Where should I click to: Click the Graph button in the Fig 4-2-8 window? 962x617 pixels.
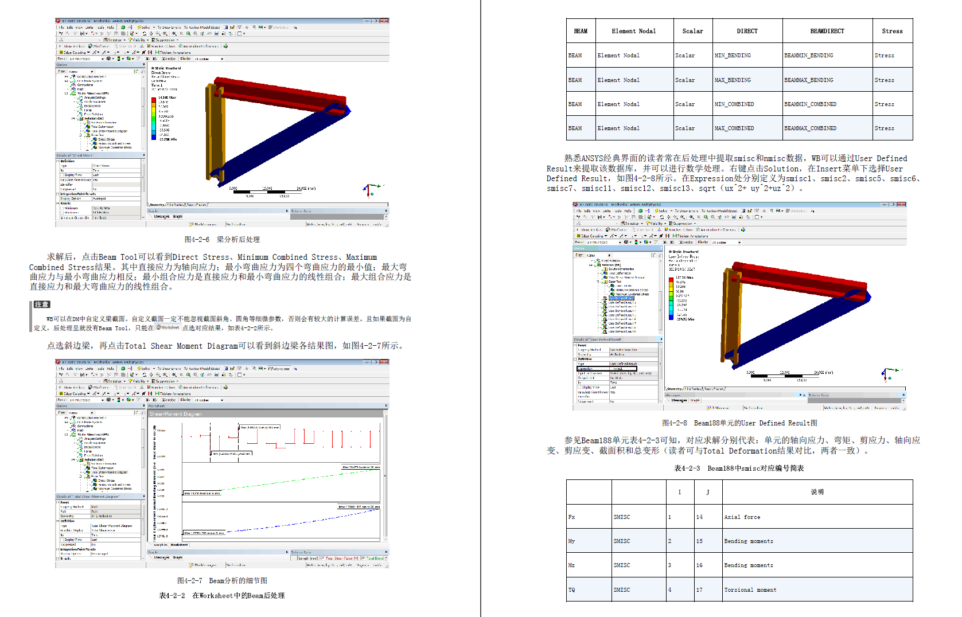[695, 400]
